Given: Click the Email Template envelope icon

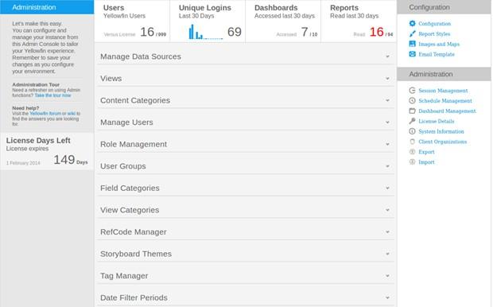Looking at the screenshot, I should (412, 54).
